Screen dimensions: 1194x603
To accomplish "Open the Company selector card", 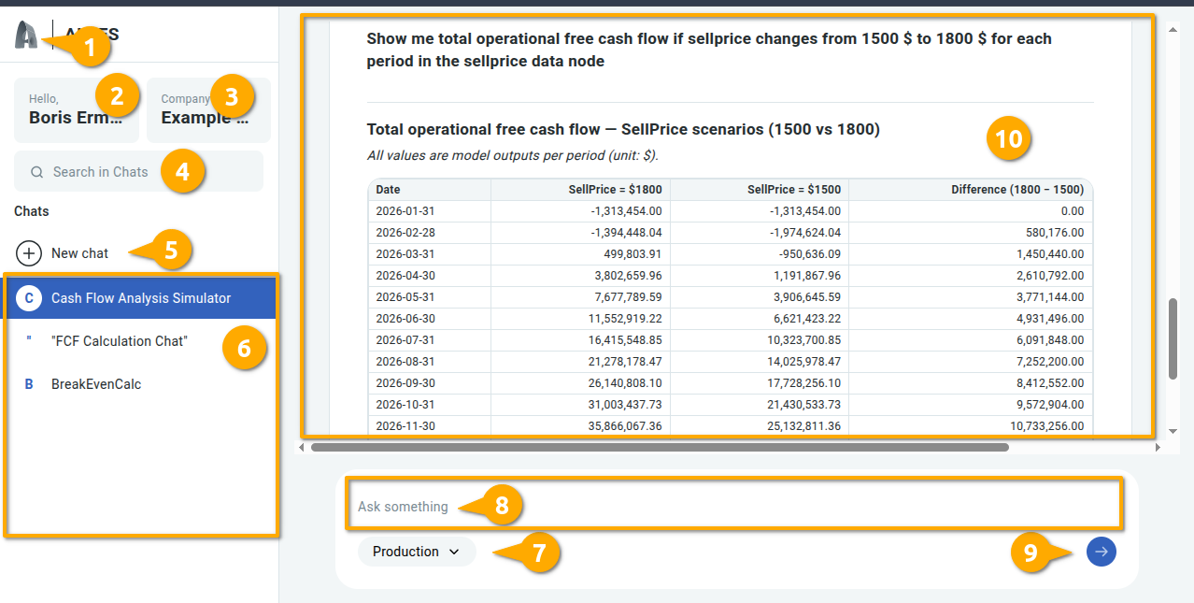I will (207, 110).
